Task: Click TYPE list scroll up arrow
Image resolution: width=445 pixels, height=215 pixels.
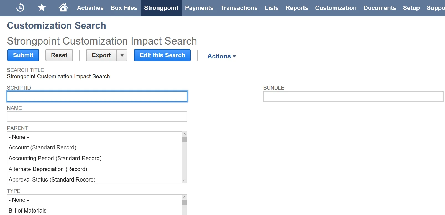Action: [x=184, y=197]
